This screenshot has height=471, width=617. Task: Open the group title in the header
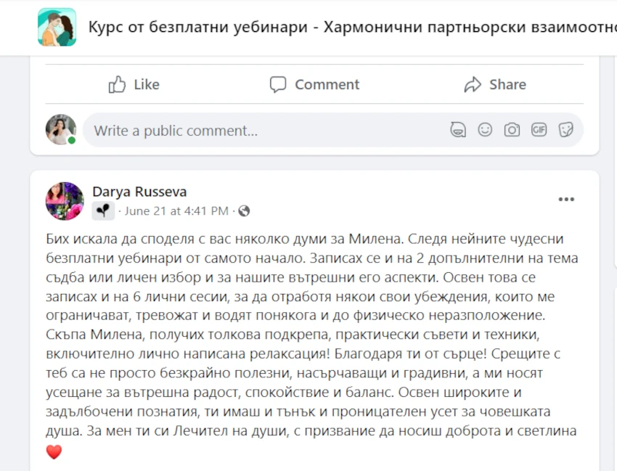tap(348, 28)
